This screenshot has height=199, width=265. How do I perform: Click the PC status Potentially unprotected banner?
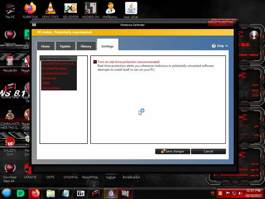tap(133, 32)
